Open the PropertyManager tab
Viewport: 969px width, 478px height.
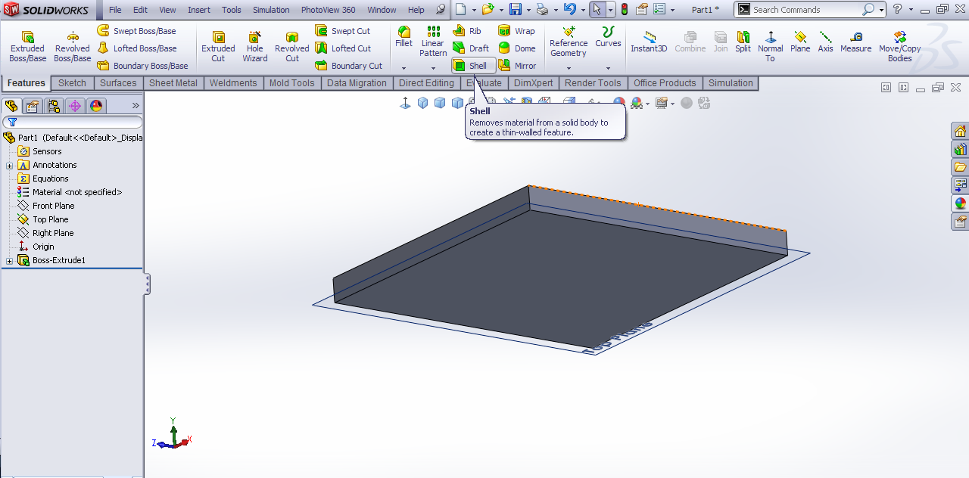33,106
